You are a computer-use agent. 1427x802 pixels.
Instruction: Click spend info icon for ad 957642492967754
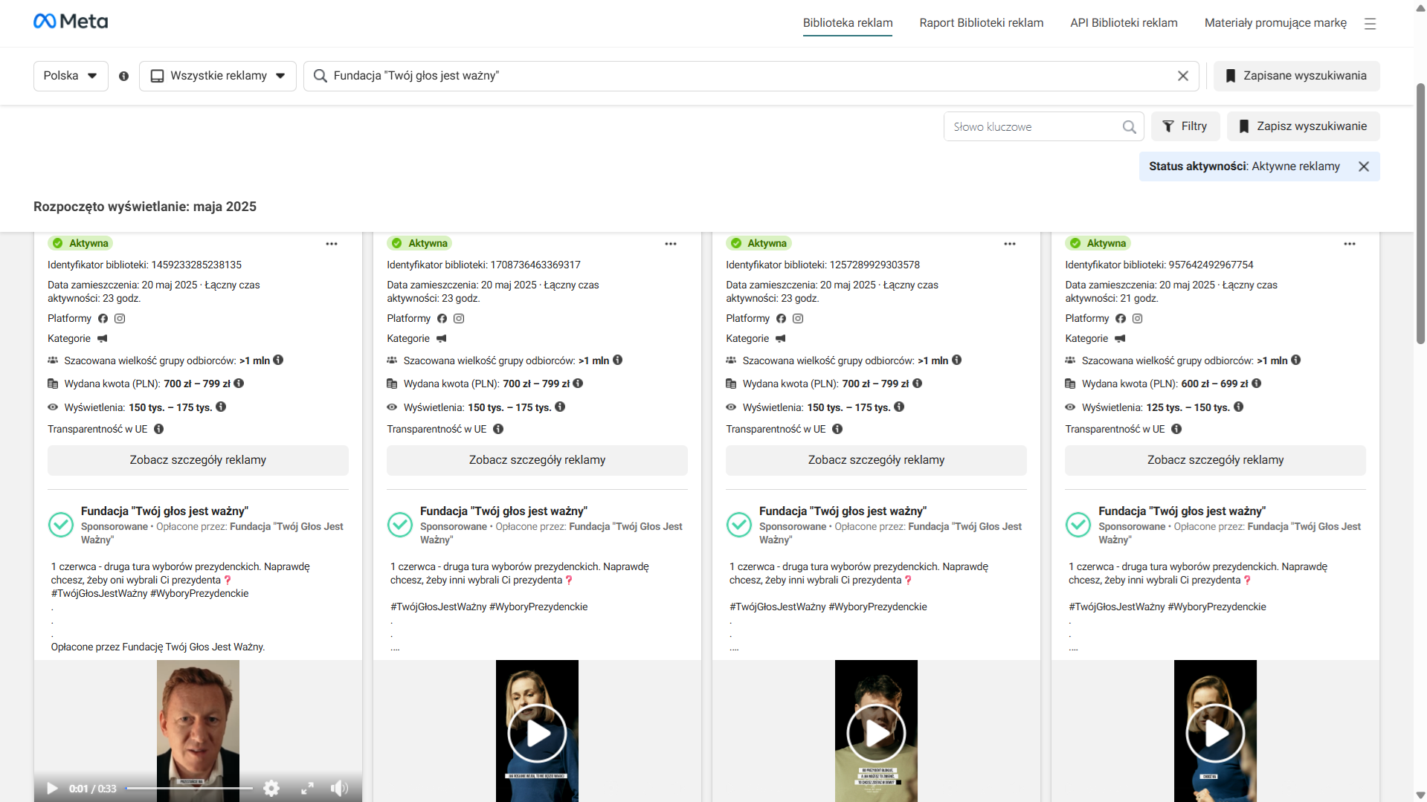click(x=1256, y=384)
